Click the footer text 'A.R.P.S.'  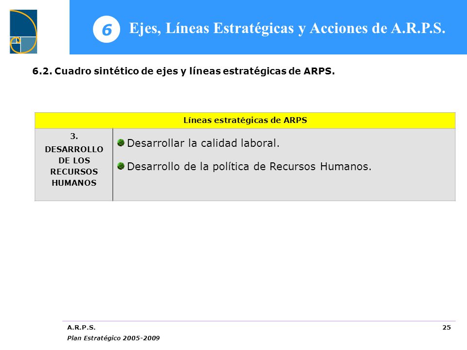click(x=81, y=327)
